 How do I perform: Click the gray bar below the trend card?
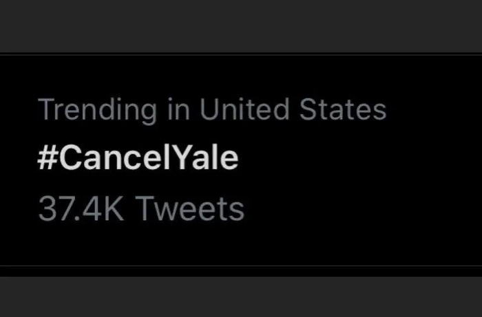(241, 296)
